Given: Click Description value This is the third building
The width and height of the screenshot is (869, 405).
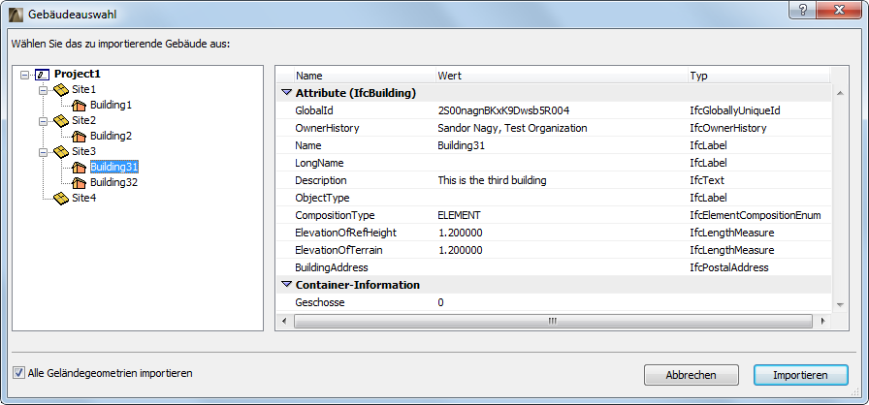Looking at the screenshot, I should click(x=492, y=180).
